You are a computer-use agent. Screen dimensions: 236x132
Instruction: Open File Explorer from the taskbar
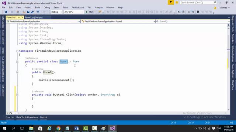point(31,128)
